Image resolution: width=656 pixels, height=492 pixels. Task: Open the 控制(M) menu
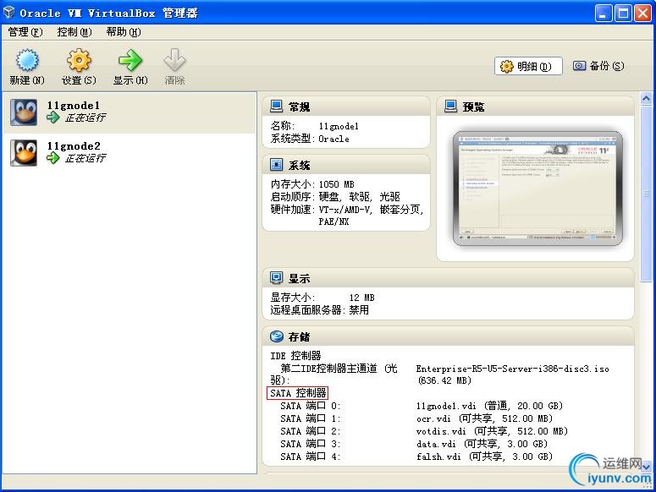(x=74, y=32)
